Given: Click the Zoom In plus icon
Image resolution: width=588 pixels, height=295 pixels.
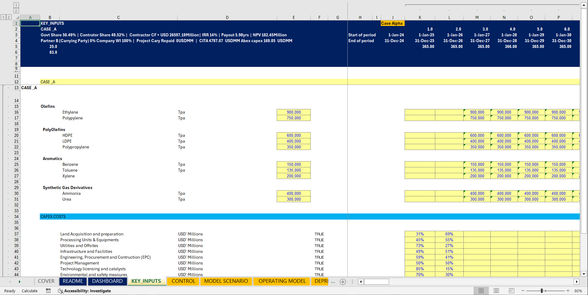Looking at the screenshot, I should pyautogui.click(x=568, y=291).
